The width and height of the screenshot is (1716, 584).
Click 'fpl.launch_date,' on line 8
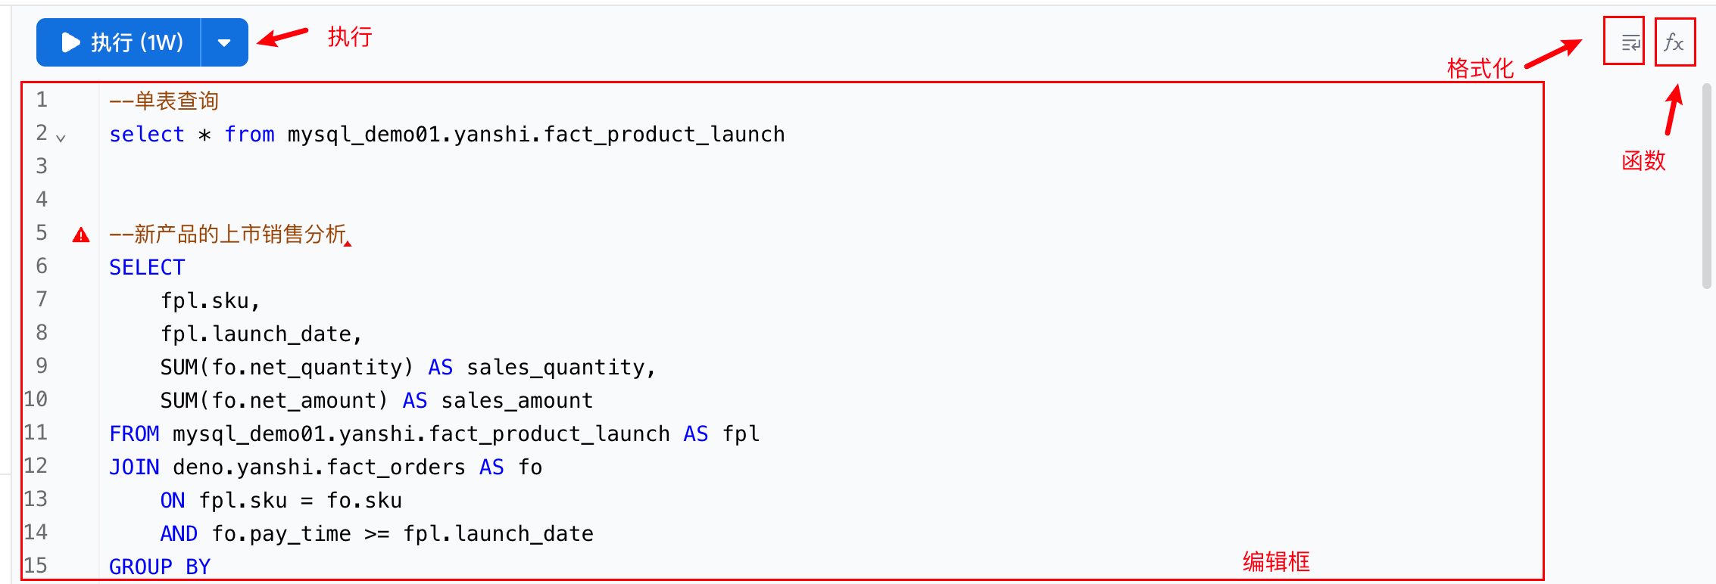(x=261, y=334)
